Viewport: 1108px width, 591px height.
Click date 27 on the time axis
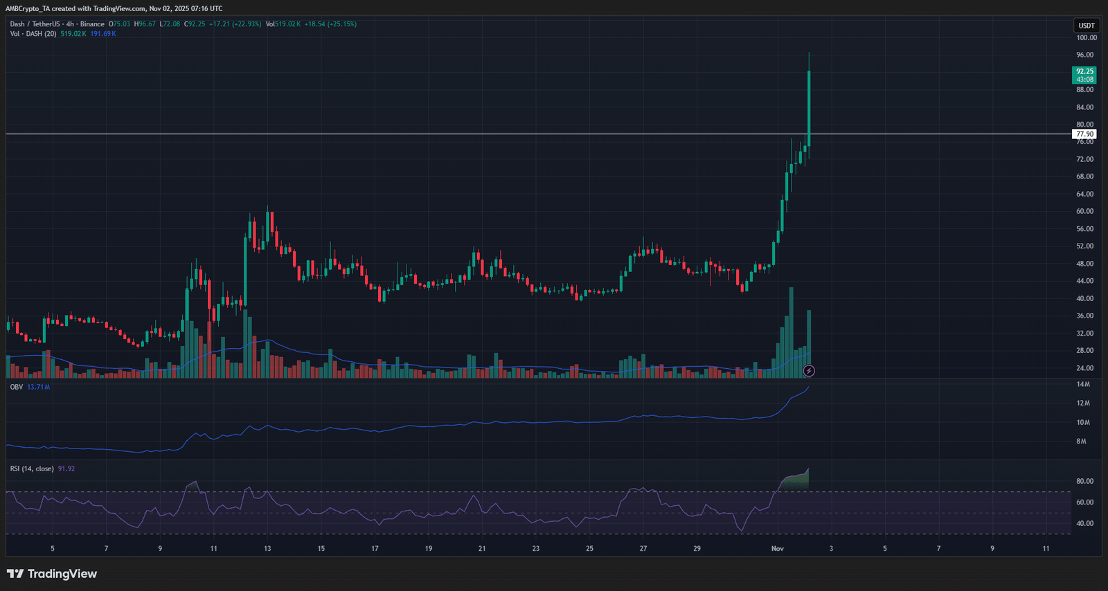[x=643, y=549]
